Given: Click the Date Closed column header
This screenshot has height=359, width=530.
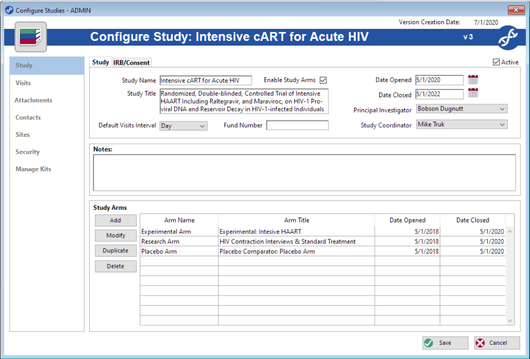Looking at the screenshot, I should click(472, 220).
